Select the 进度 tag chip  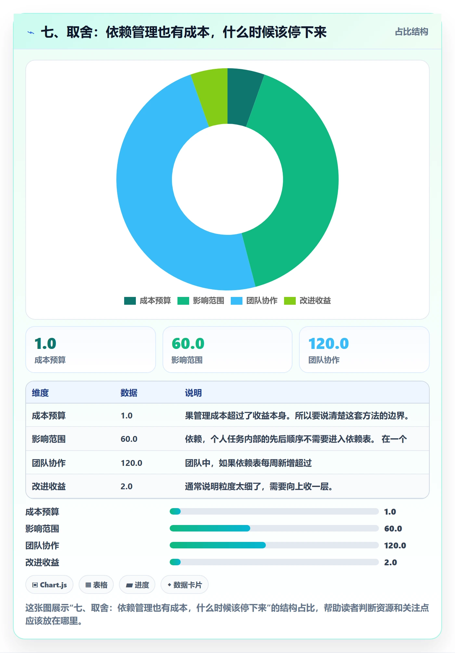pyautogui.click(x=137, y=585)
